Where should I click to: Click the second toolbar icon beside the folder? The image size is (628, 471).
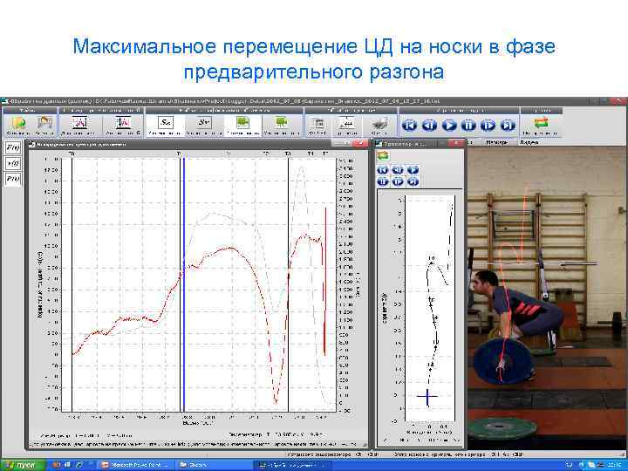point(44,125)
